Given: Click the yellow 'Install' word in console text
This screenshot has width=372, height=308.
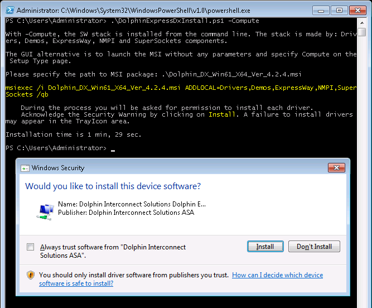Looking at the screenshot, I should coord(221,114).
